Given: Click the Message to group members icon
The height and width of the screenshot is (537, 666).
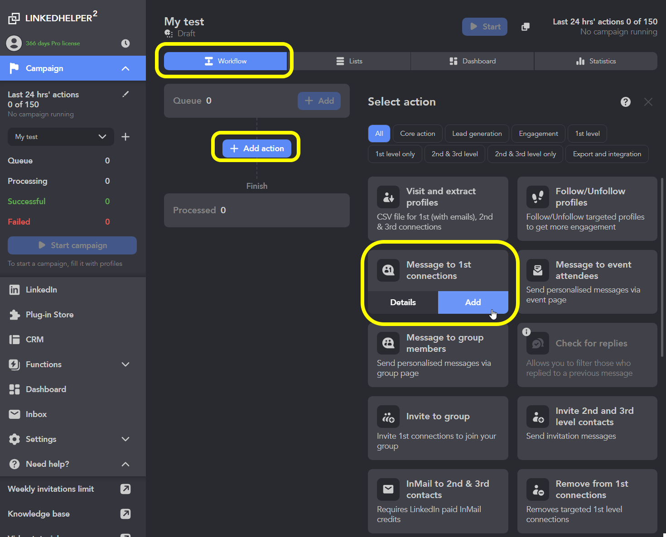Looking at the screenshot, I should pos(388,343).
